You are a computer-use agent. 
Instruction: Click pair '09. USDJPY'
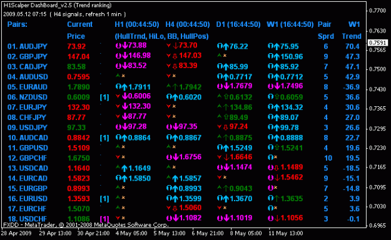click(x=27, y=128)
